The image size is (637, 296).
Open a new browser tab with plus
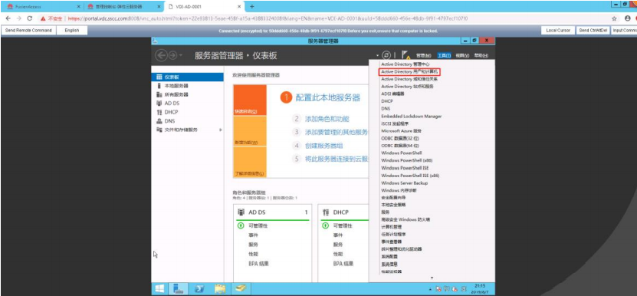click(252, 6)
